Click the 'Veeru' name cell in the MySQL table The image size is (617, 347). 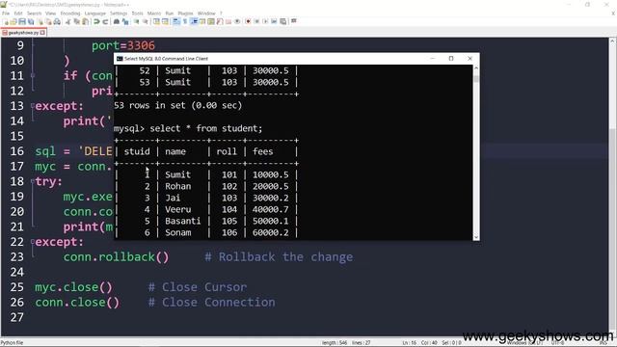coord(177,209)
